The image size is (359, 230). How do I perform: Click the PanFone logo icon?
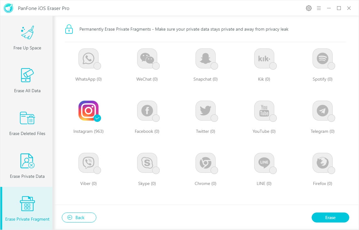pyautogui.click(x=8, y=8)
